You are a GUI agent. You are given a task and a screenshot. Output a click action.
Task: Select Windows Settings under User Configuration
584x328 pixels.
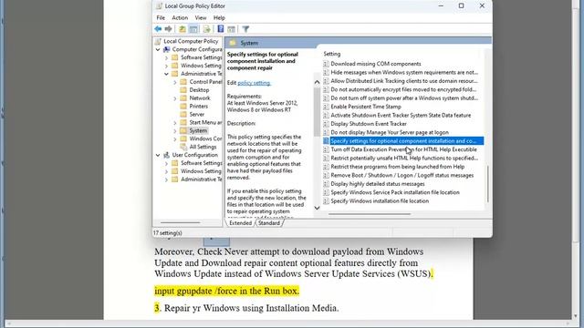tap(201, 171)
